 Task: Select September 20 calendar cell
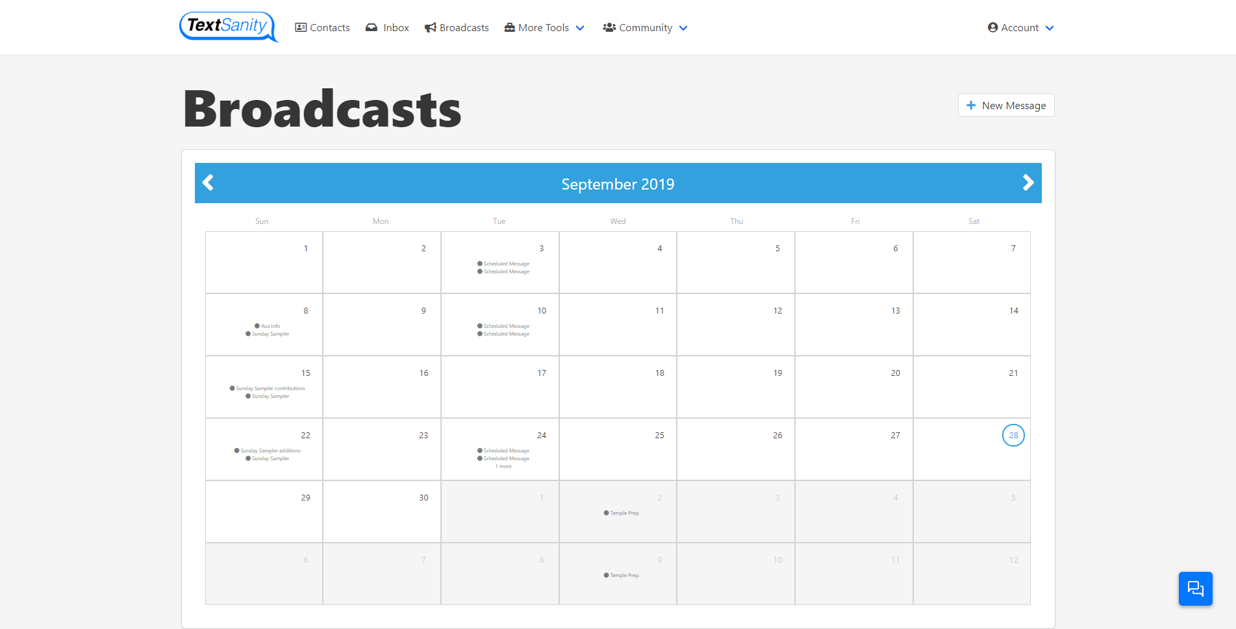click(x=854, y=387)
